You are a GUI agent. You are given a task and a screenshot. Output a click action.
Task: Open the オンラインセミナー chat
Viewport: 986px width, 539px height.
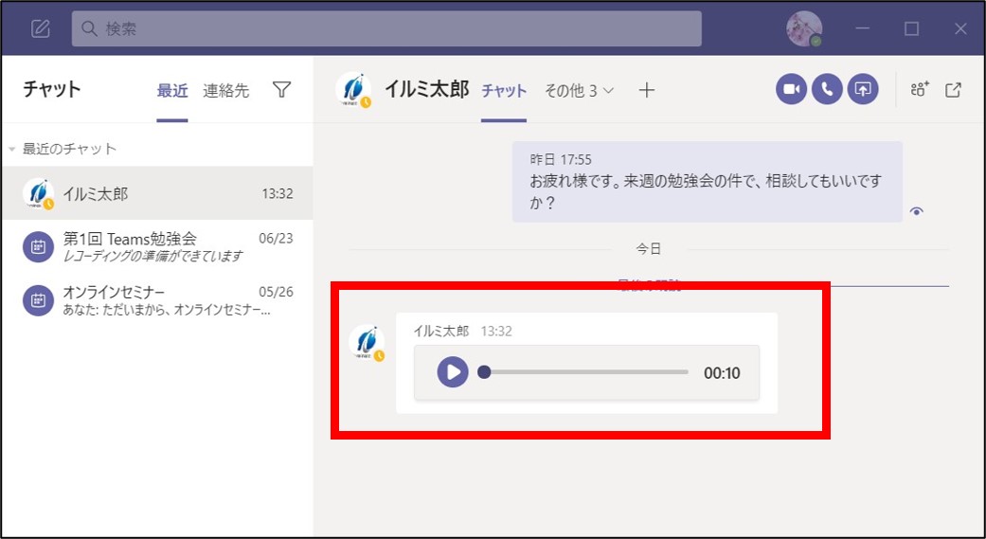coord(156,300)
